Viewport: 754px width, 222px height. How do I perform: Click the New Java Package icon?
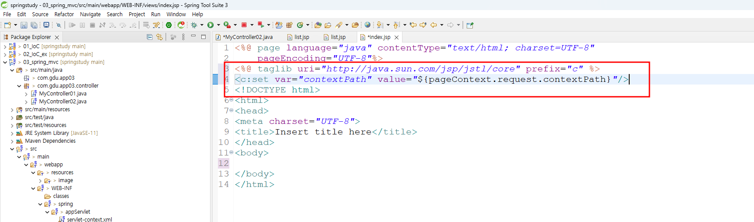(289, 25)
